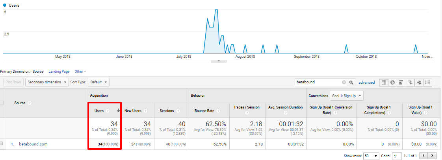The height and width of the screenshot is (160, 442).
Task: Open the Other primary dimension menu
Action: (x=80, y=72)
